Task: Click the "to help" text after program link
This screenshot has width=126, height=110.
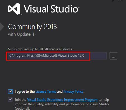Action: pyautogui.click(x=104, y=100)
